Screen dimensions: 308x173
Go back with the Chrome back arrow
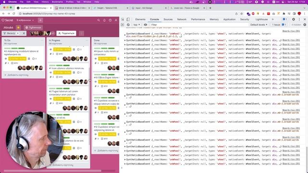point(3,13)
